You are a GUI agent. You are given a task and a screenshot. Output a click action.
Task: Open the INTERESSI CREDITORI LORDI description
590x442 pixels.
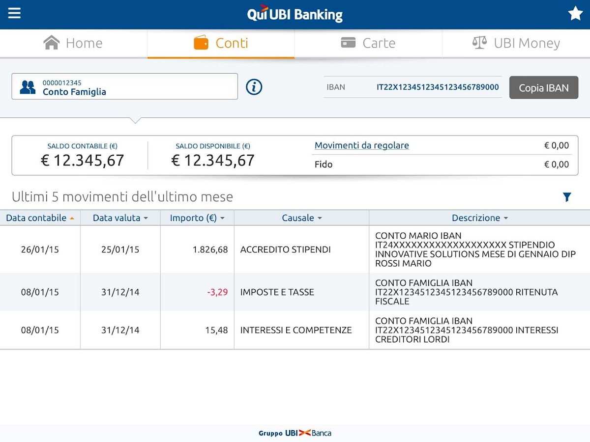tap(467, 330)
